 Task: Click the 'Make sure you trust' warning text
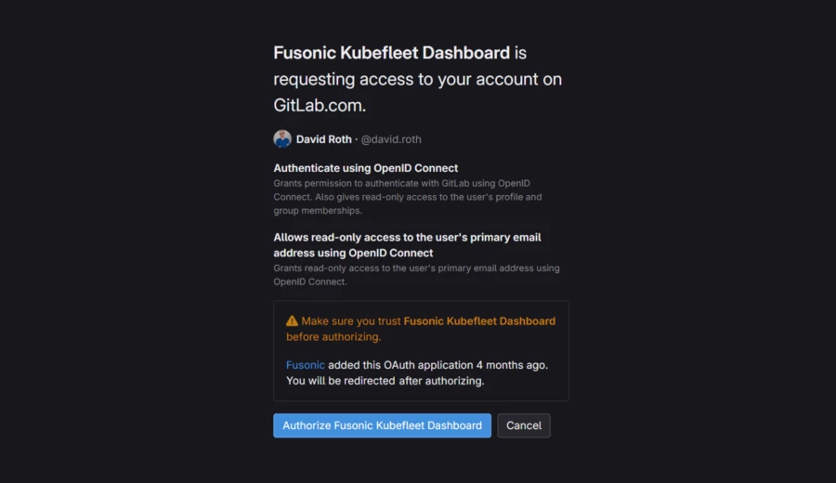[x=351, y=321]
